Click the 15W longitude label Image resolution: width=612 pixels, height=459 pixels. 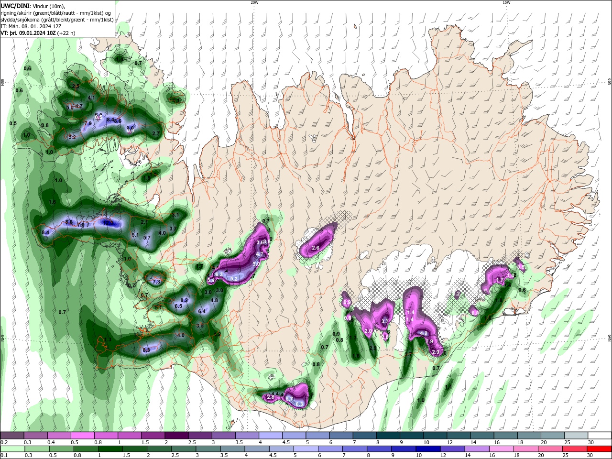[x=506, y=2]
